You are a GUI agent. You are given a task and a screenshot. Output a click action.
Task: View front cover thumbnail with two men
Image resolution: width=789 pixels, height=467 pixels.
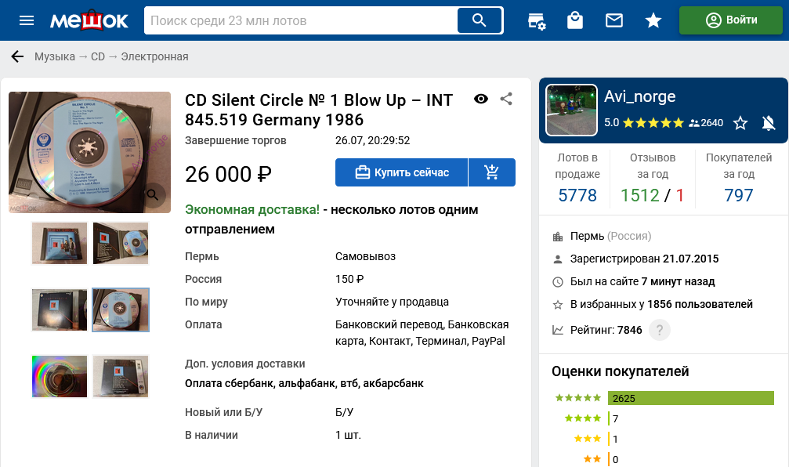60,244
